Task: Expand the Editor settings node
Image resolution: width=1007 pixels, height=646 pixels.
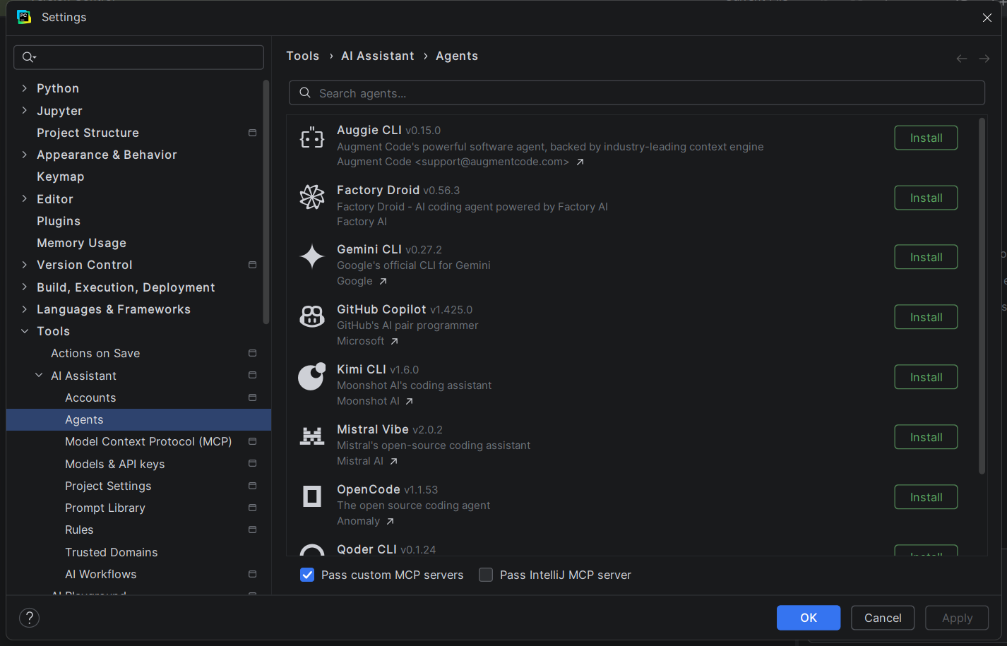Action: [x=25, y=198]
